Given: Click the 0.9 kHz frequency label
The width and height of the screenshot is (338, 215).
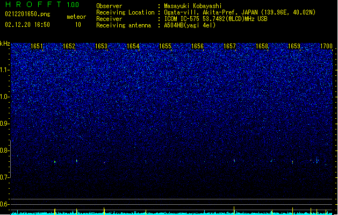Looking at the screenshot, I should [x=4, y=124].
